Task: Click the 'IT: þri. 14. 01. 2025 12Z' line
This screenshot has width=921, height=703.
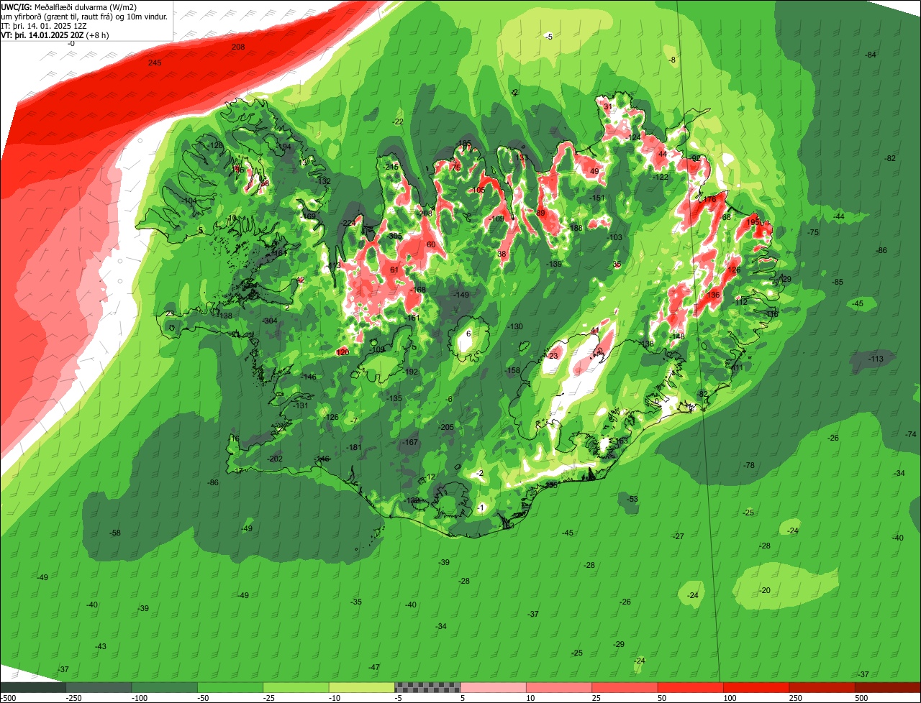Action: (45, 25)
